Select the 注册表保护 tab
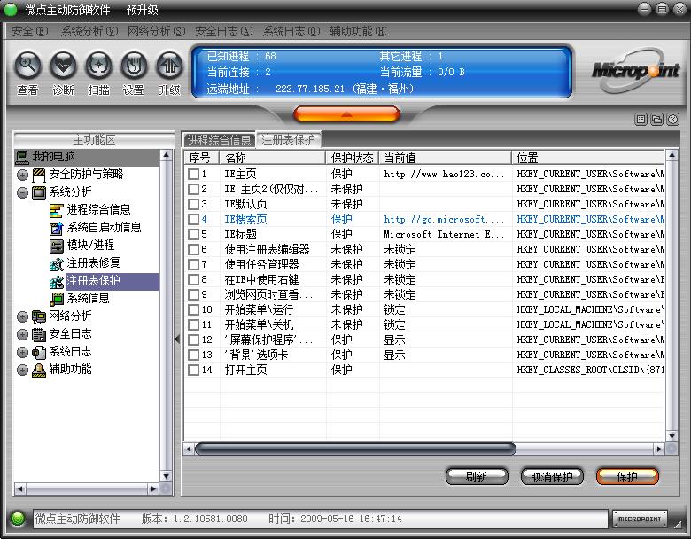The height and width of the screenshot is (539, 691). click(x=289, y=140)
